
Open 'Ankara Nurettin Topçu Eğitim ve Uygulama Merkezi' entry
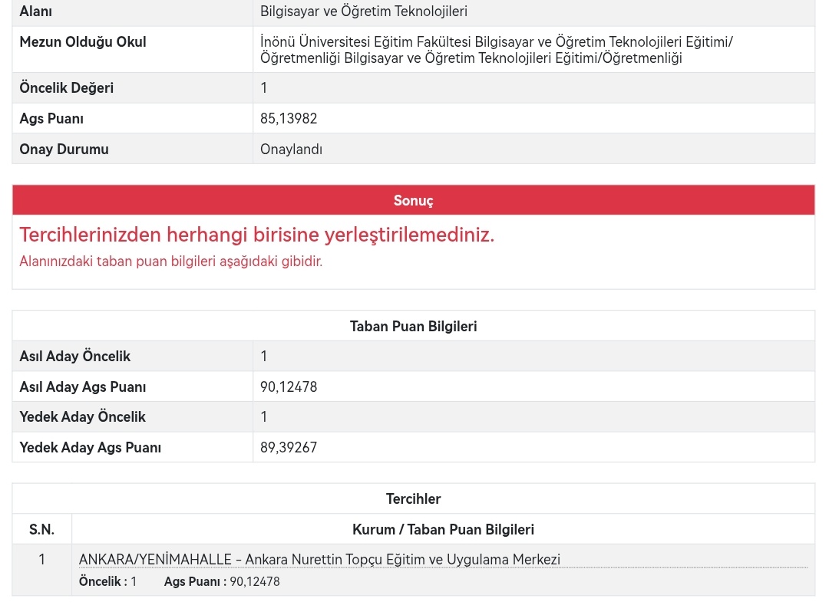tap(319, 559)
